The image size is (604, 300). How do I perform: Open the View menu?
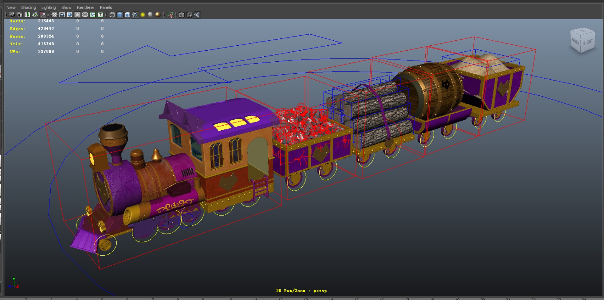point(11,7)
